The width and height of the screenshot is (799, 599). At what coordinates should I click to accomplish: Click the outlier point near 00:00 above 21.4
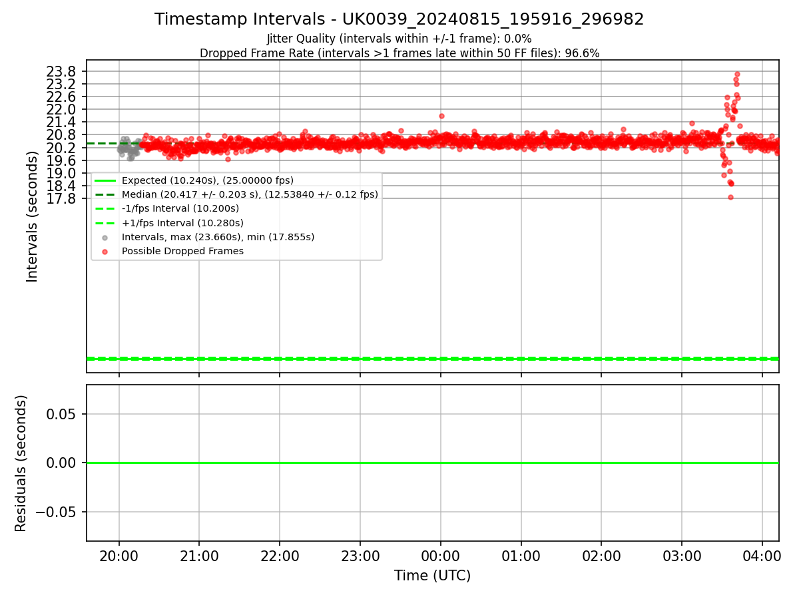tap(441, 116)
